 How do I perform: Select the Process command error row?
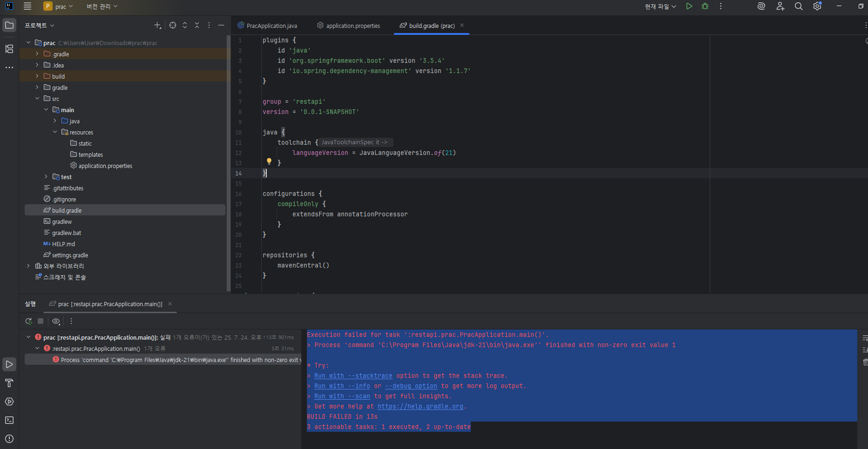pyautogui.click(x=163, y=360)
